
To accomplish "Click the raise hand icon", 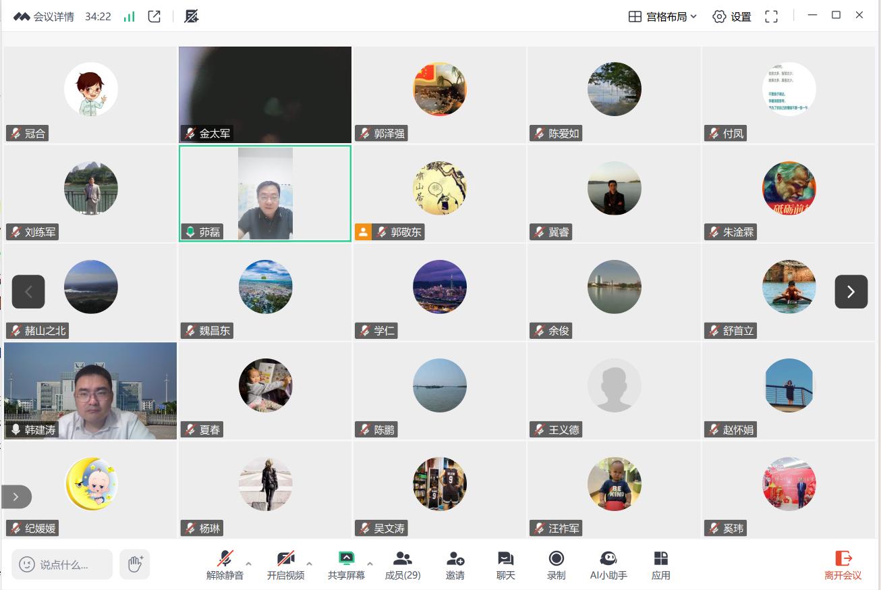I will [x=135, y=564].
